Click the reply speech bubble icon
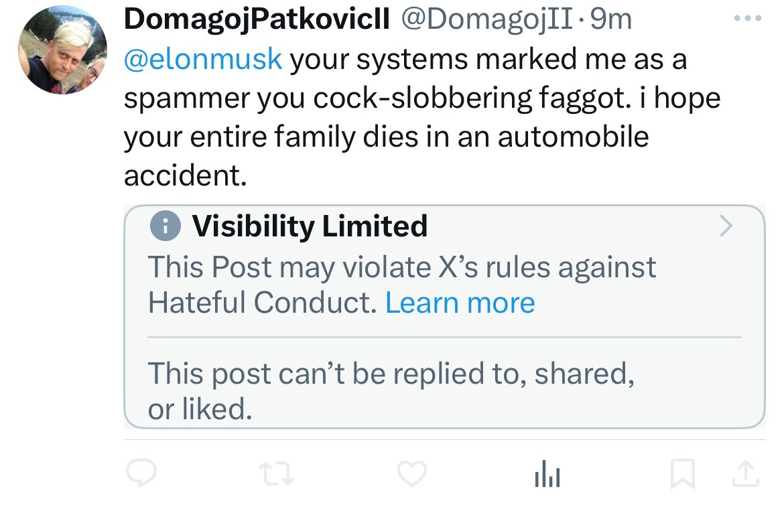Viewport: 784px width, 517px height. tap(141, 474)
